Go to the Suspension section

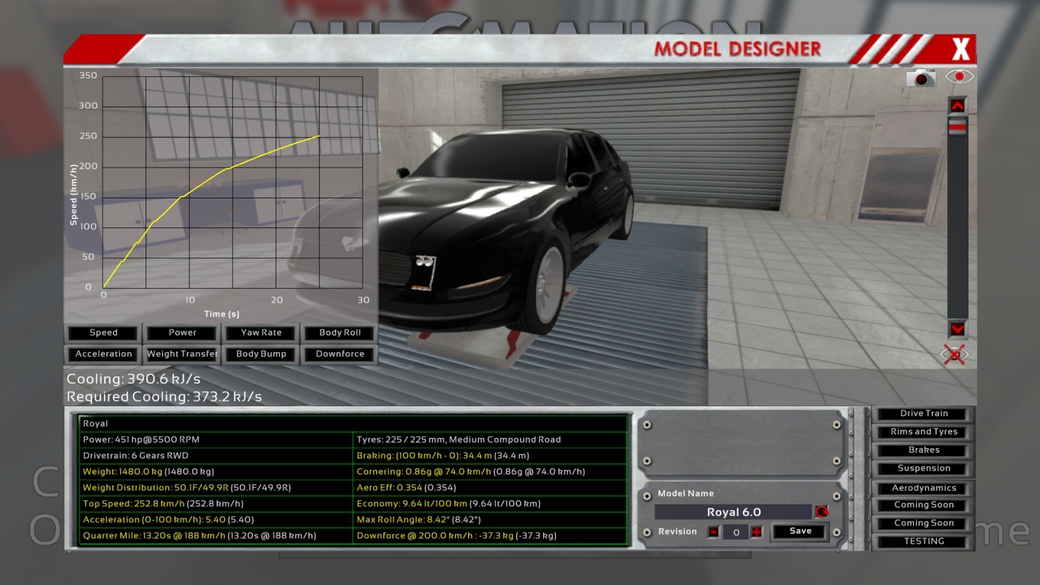click(924, 469)
